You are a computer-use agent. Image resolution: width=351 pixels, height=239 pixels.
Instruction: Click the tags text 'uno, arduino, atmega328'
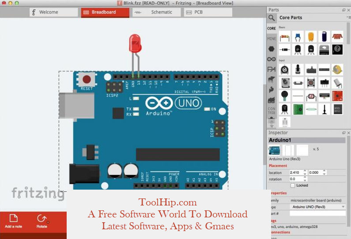(297, 227)
